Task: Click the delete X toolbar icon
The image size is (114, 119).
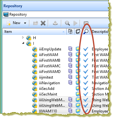Action: pyautogui.click(x=43, y=23)
